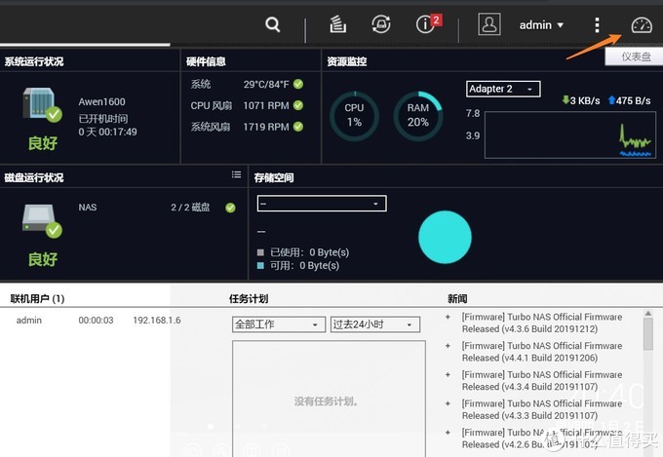Click the cyan storage pie chart
This screenshot has width=663, height=457.
[445, 237]
